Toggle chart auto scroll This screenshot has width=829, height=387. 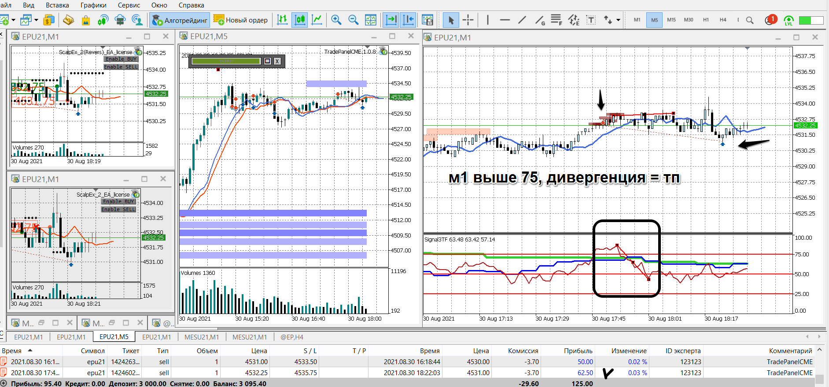[391, 20]
